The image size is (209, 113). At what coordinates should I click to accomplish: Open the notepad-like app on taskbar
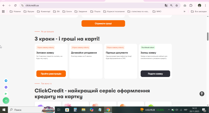(x=100, y=110)
